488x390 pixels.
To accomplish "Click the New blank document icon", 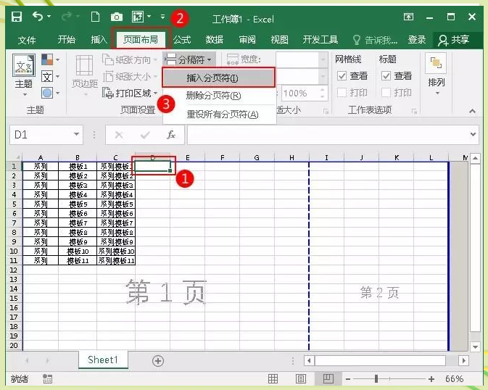I will [95, 17].
